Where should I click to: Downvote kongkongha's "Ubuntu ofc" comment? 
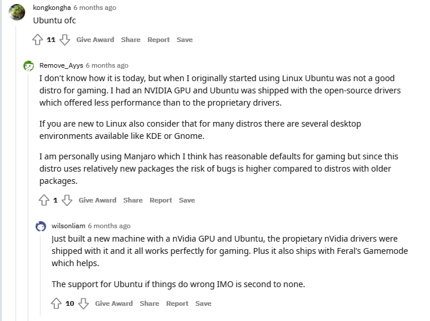(65, 40)
